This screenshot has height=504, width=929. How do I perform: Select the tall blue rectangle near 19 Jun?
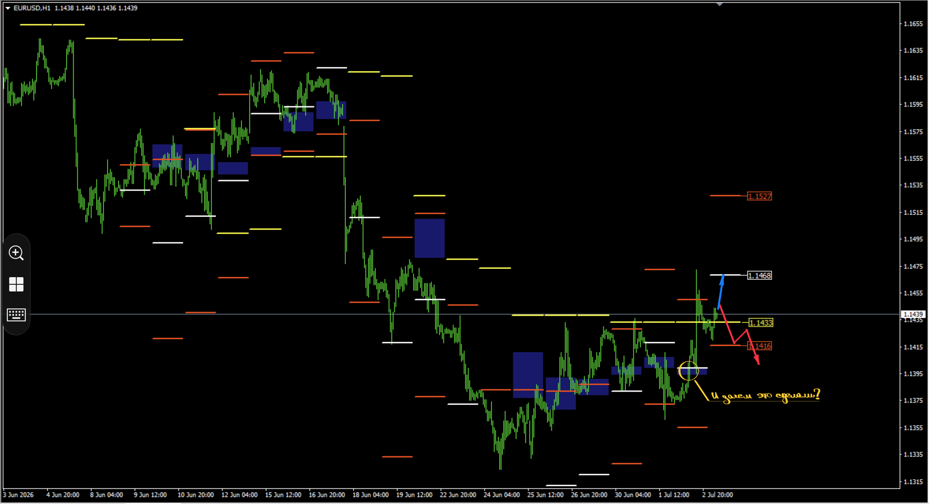429,238
